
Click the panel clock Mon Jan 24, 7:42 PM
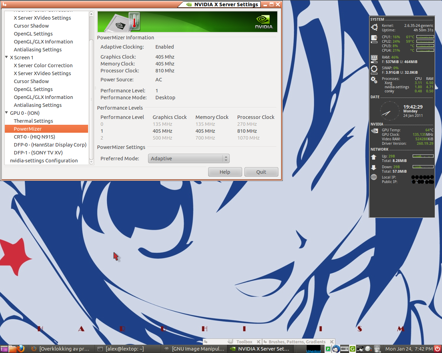coord(409,349)
